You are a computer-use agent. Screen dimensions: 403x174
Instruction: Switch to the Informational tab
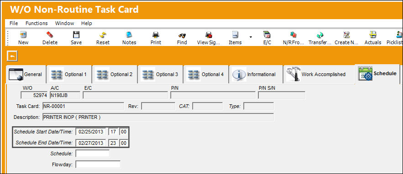tap(256, 74)
